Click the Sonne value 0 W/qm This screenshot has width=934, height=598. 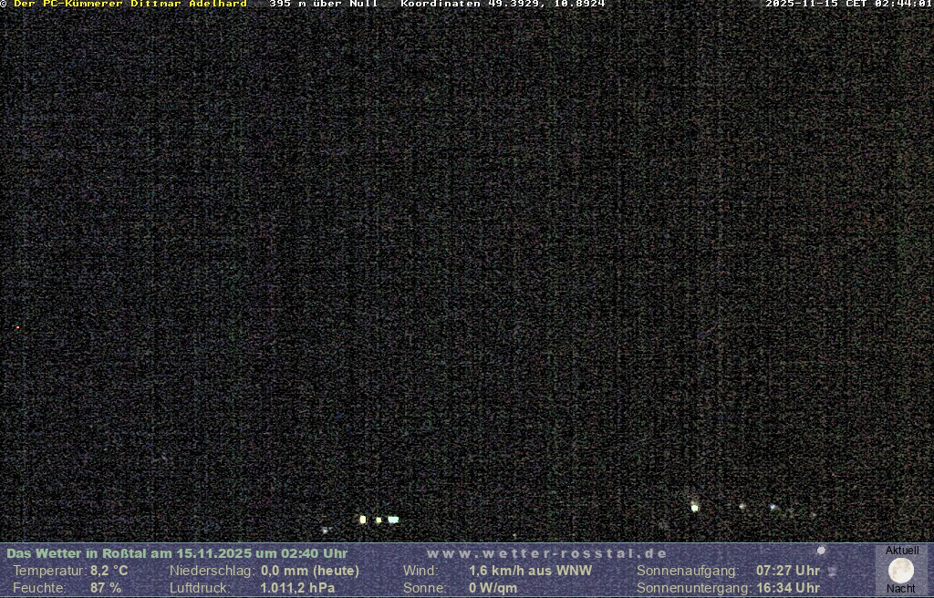(x=493, y=588)
